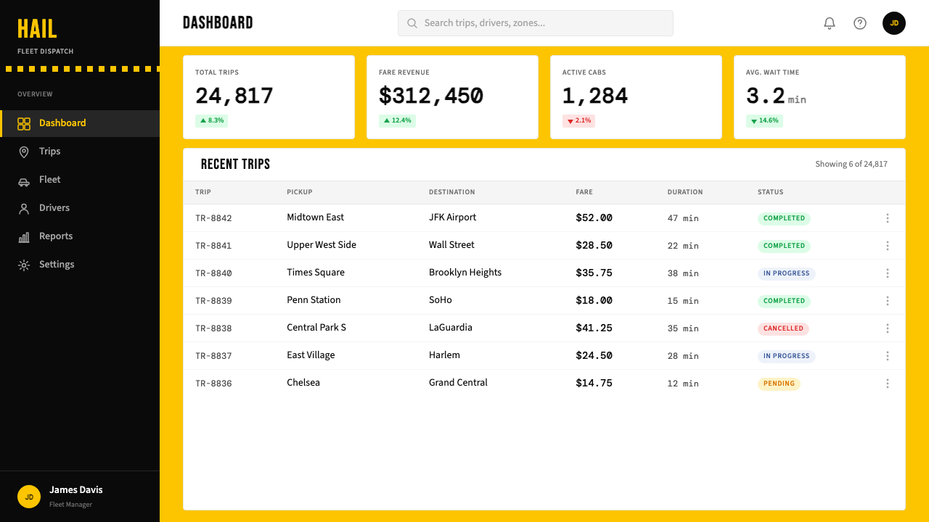Click the 8.3% total trips change badge
Screen dimensions: 929x522
(211, 120)
